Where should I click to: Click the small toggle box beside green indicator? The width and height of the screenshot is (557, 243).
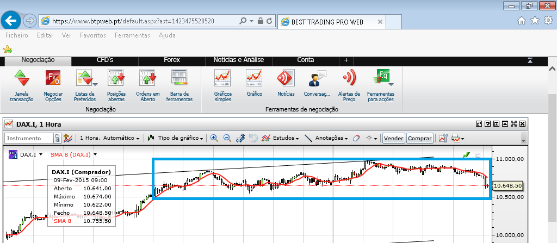click(478, 155)
